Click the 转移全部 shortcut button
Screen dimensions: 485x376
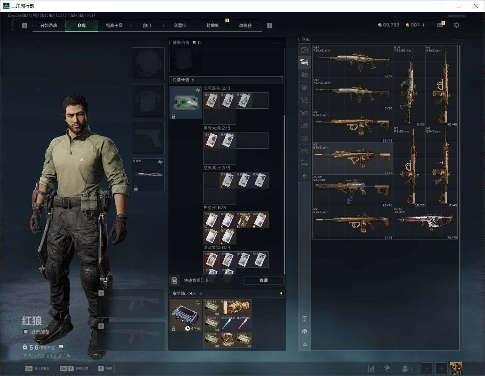[74, 368]
